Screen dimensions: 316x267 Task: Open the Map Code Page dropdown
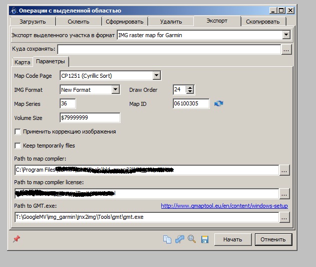[x=156, y=76]
